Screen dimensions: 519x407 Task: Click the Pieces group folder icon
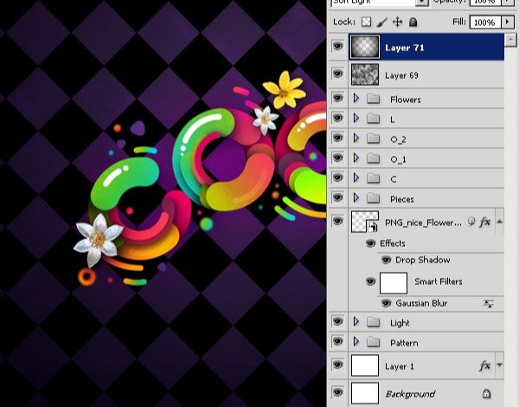373,197
